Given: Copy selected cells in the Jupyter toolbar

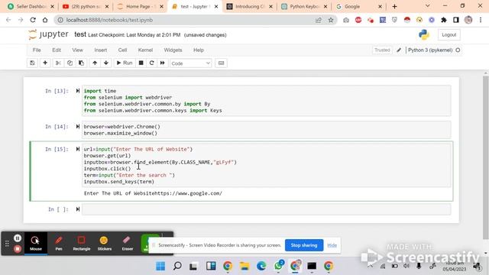Looking at the screenshot, I should point(70,63).
